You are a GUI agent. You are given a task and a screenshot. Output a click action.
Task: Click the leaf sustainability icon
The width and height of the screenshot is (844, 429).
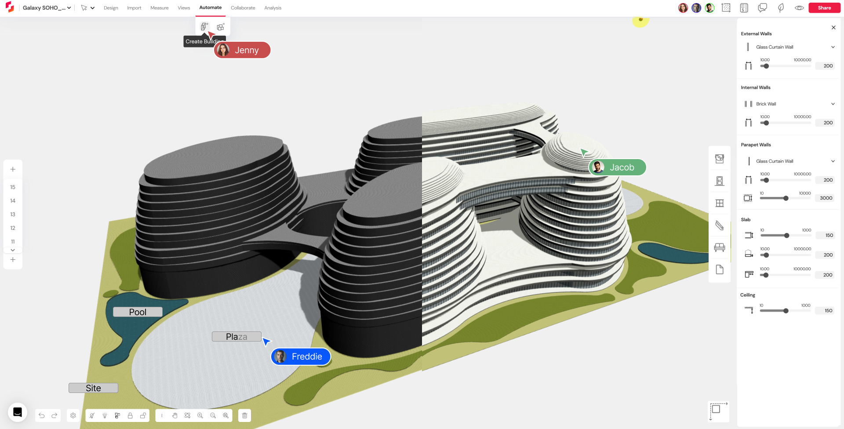click(781, 8)
